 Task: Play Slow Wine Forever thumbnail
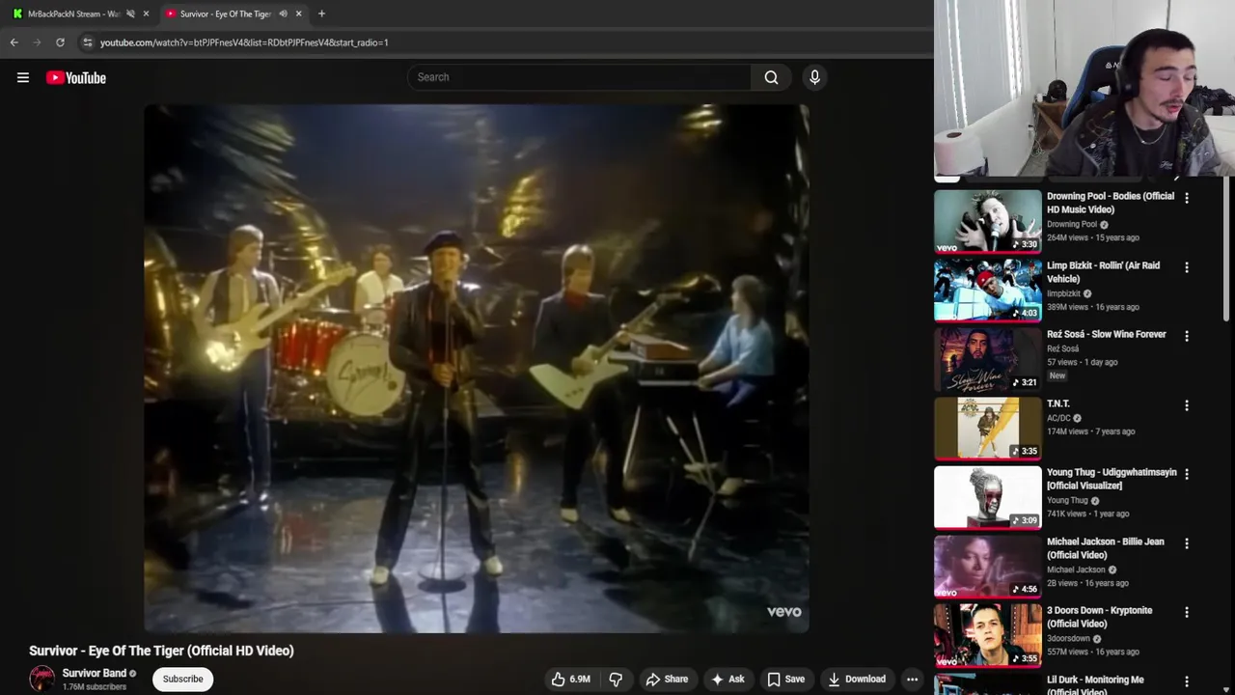pos(988,359)
